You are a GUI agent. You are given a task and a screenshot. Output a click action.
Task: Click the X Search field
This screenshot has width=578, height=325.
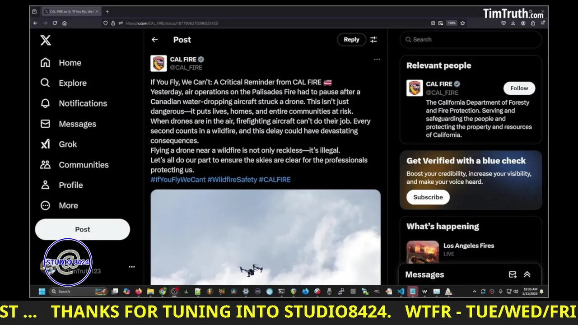[471, 39]
